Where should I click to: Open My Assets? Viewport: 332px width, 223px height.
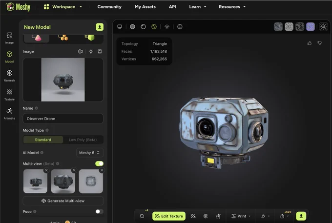pos(145,7)
